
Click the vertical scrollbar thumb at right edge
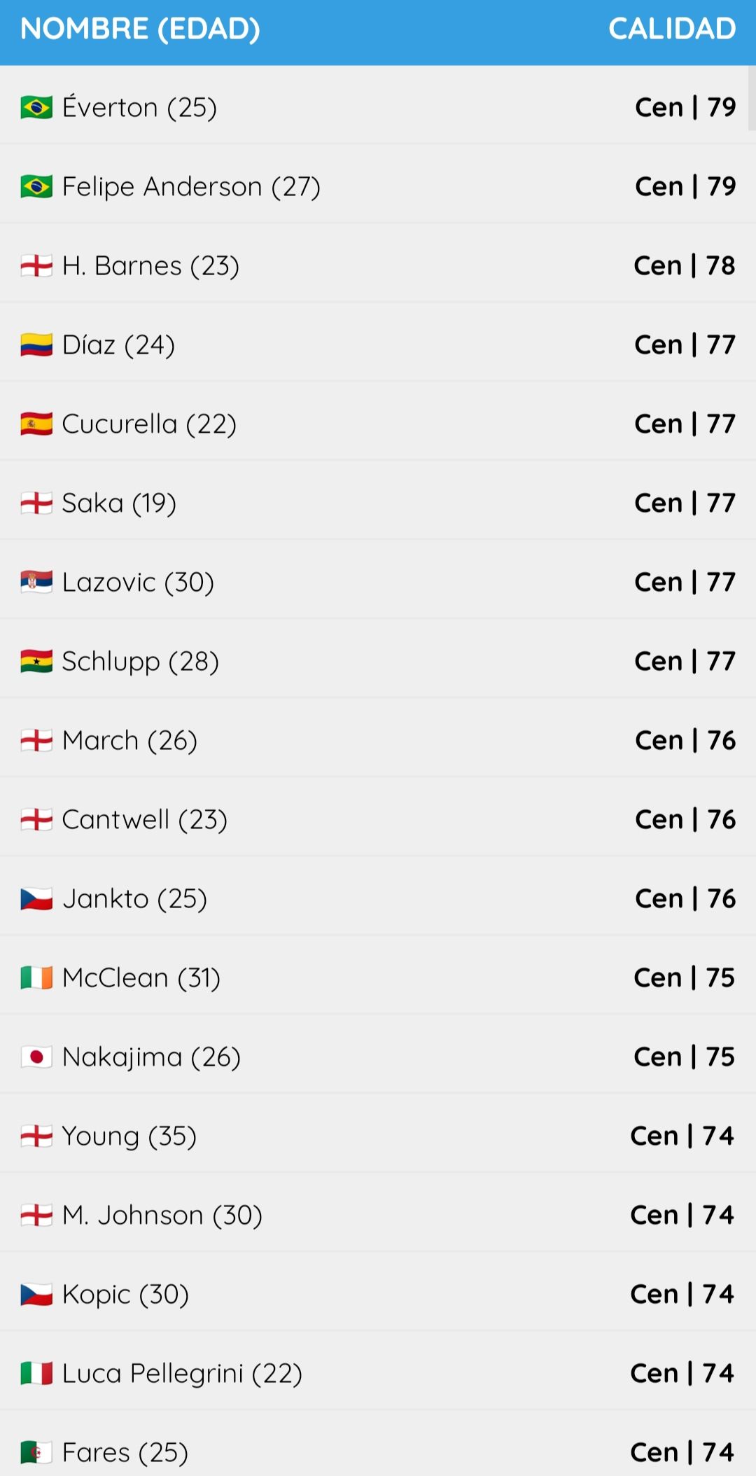click(752, 98)
